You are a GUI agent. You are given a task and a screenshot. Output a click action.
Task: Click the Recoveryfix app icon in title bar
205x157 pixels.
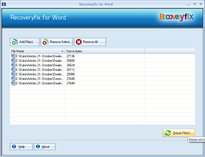pos(4,4)
